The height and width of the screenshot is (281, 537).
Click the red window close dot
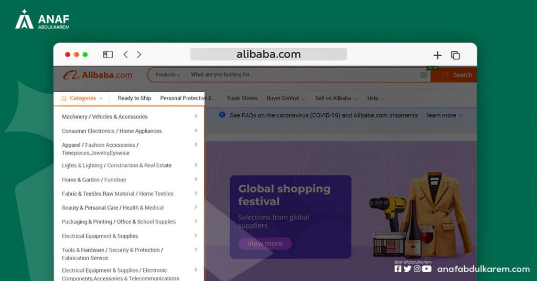pos(68,55)
